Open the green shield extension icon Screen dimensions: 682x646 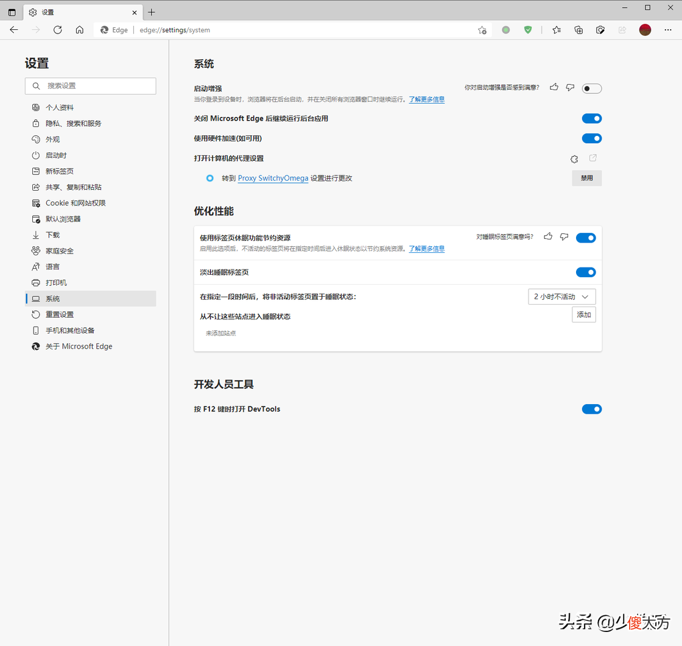click(527, 30)
